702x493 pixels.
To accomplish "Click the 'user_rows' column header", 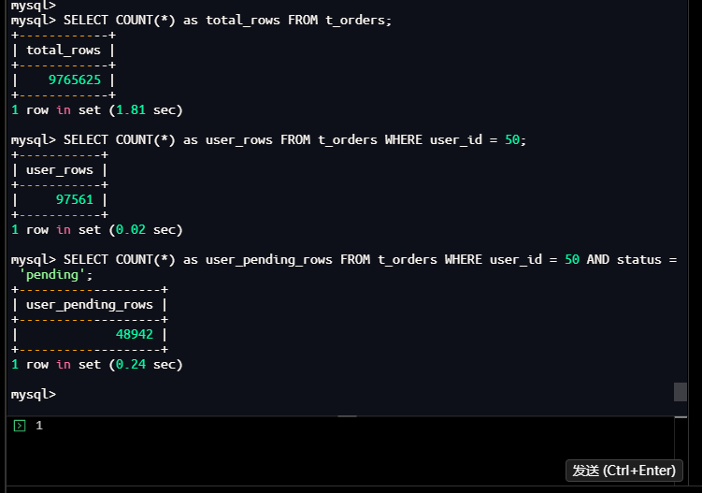I will (60, 170).
